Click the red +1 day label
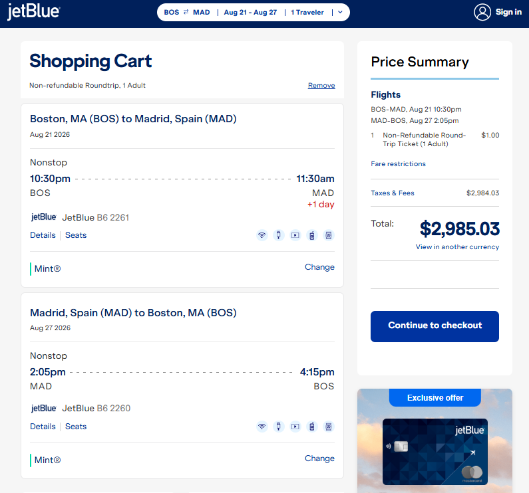529x493 pixels. click(x=321, y=205)
